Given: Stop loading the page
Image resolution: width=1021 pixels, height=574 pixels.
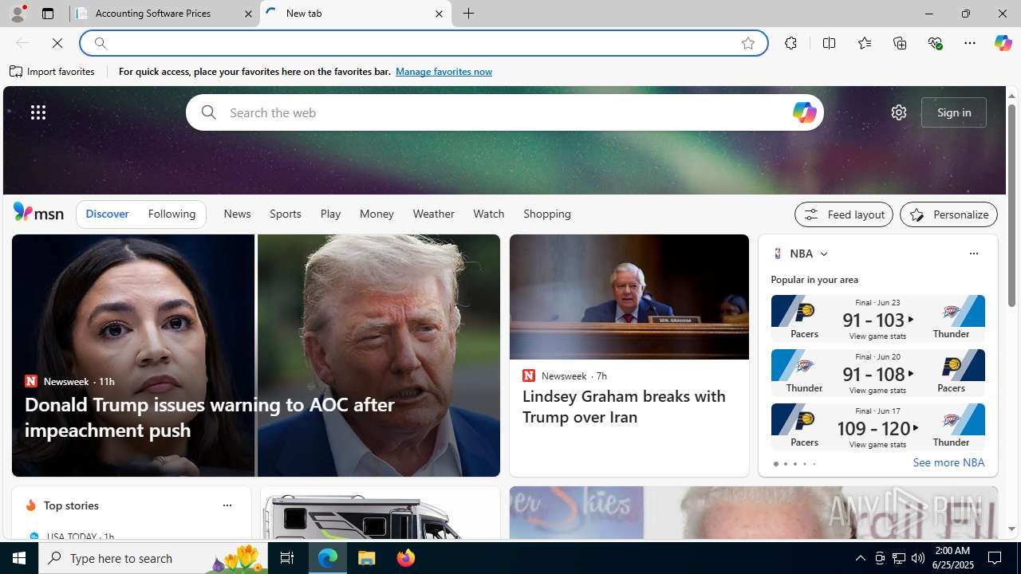Looking at the screenshot, I should click(57, 43).
